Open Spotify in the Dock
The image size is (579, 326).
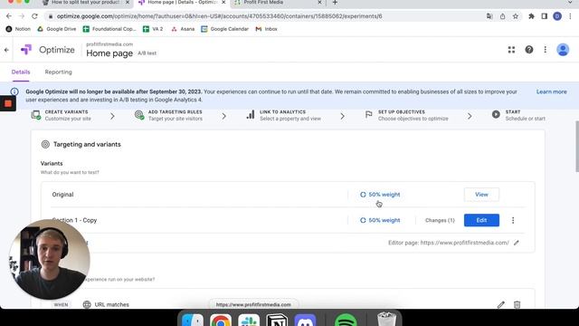tap(346, 320)
